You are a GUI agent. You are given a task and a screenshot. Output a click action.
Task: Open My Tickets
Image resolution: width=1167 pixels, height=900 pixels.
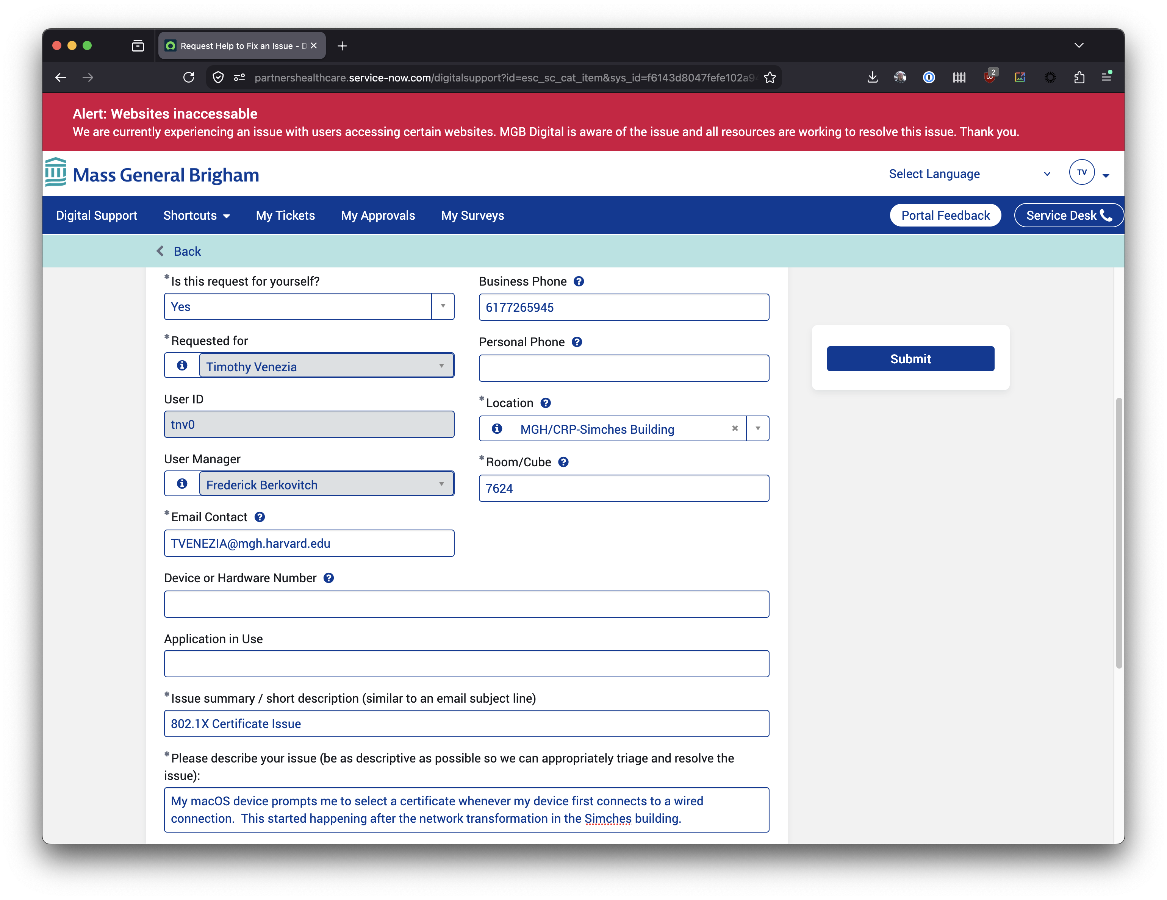point(285,215)
